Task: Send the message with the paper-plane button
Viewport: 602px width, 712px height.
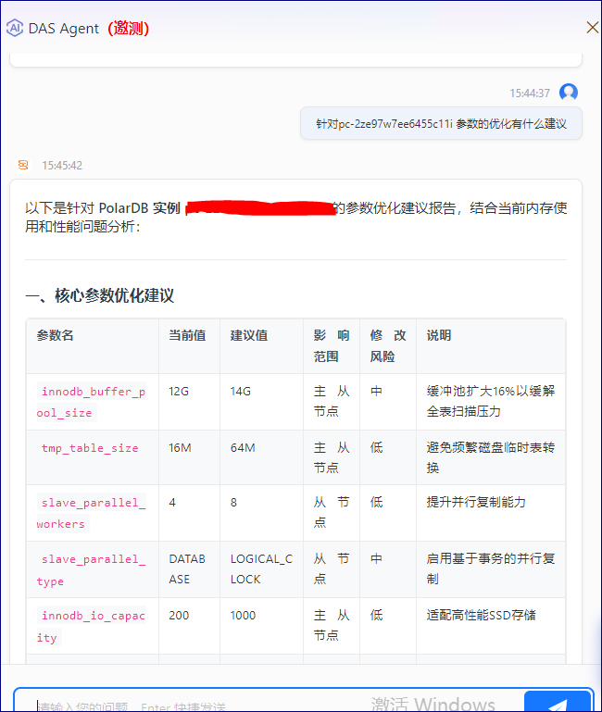Action: [x=558, y=702]
